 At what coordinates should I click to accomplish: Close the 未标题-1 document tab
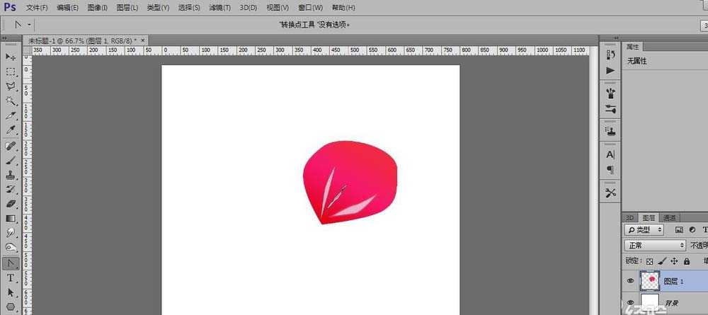click(144, 40)
